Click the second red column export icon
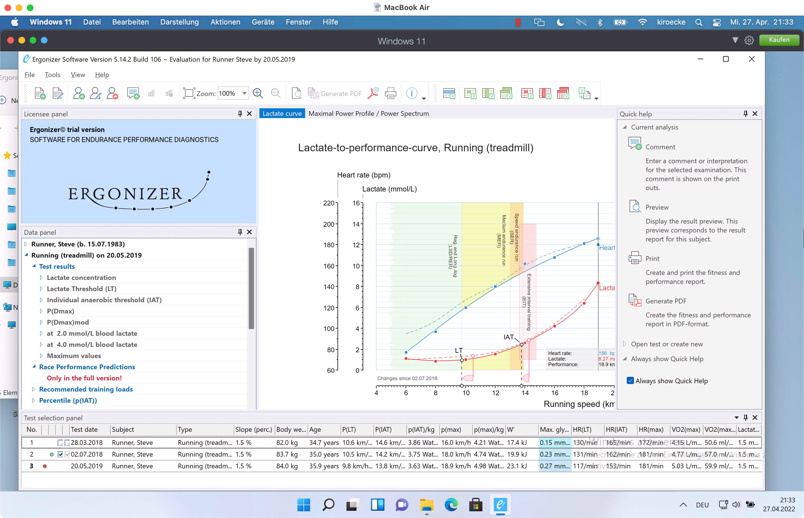The image size is (804, 518). [545, 93]
